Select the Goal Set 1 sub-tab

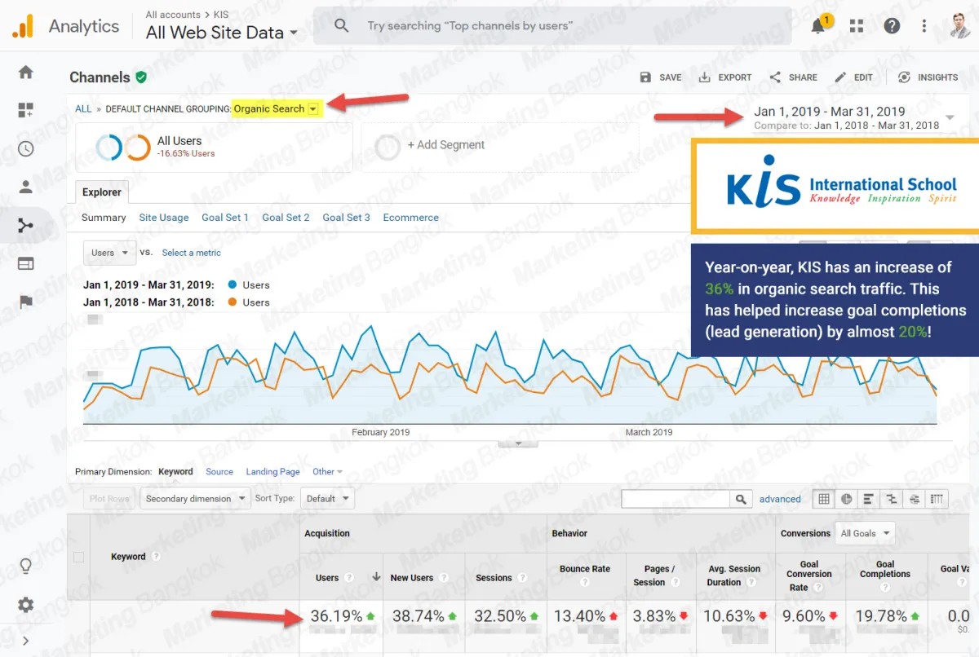pyautogui.click(x=225, y=218)
